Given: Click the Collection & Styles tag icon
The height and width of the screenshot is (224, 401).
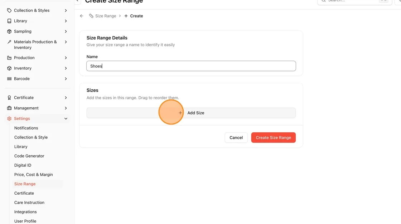Looking at the screenshot, I should [x=9, y=10].
